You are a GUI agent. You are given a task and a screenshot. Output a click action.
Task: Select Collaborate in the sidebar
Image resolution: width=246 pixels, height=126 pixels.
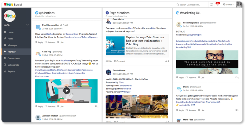pos(13,65)
